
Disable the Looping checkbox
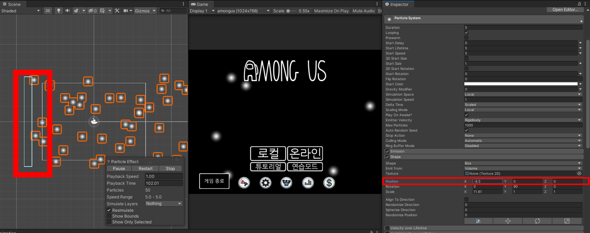point(466,33)
